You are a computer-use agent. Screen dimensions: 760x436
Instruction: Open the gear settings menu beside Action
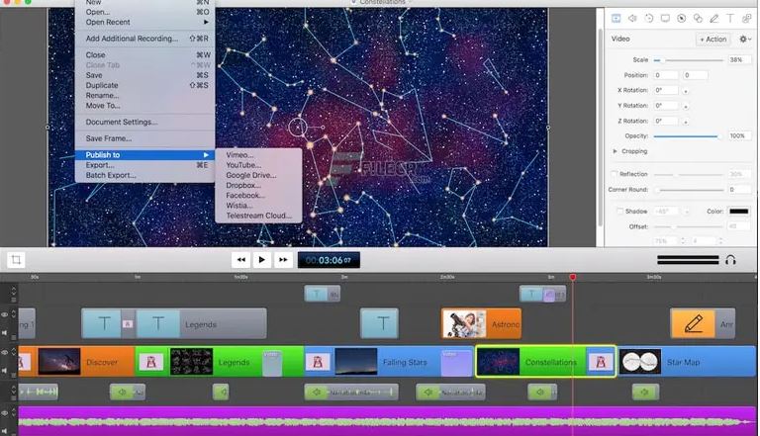745,39
